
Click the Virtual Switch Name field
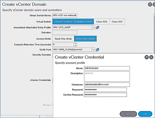click(x=65, y=15)
